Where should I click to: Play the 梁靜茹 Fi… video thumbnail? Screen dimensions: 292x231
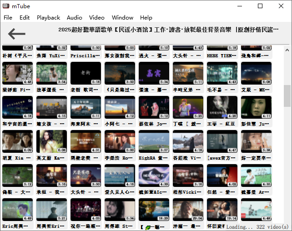pyautogui.click(x=17, y=73)
